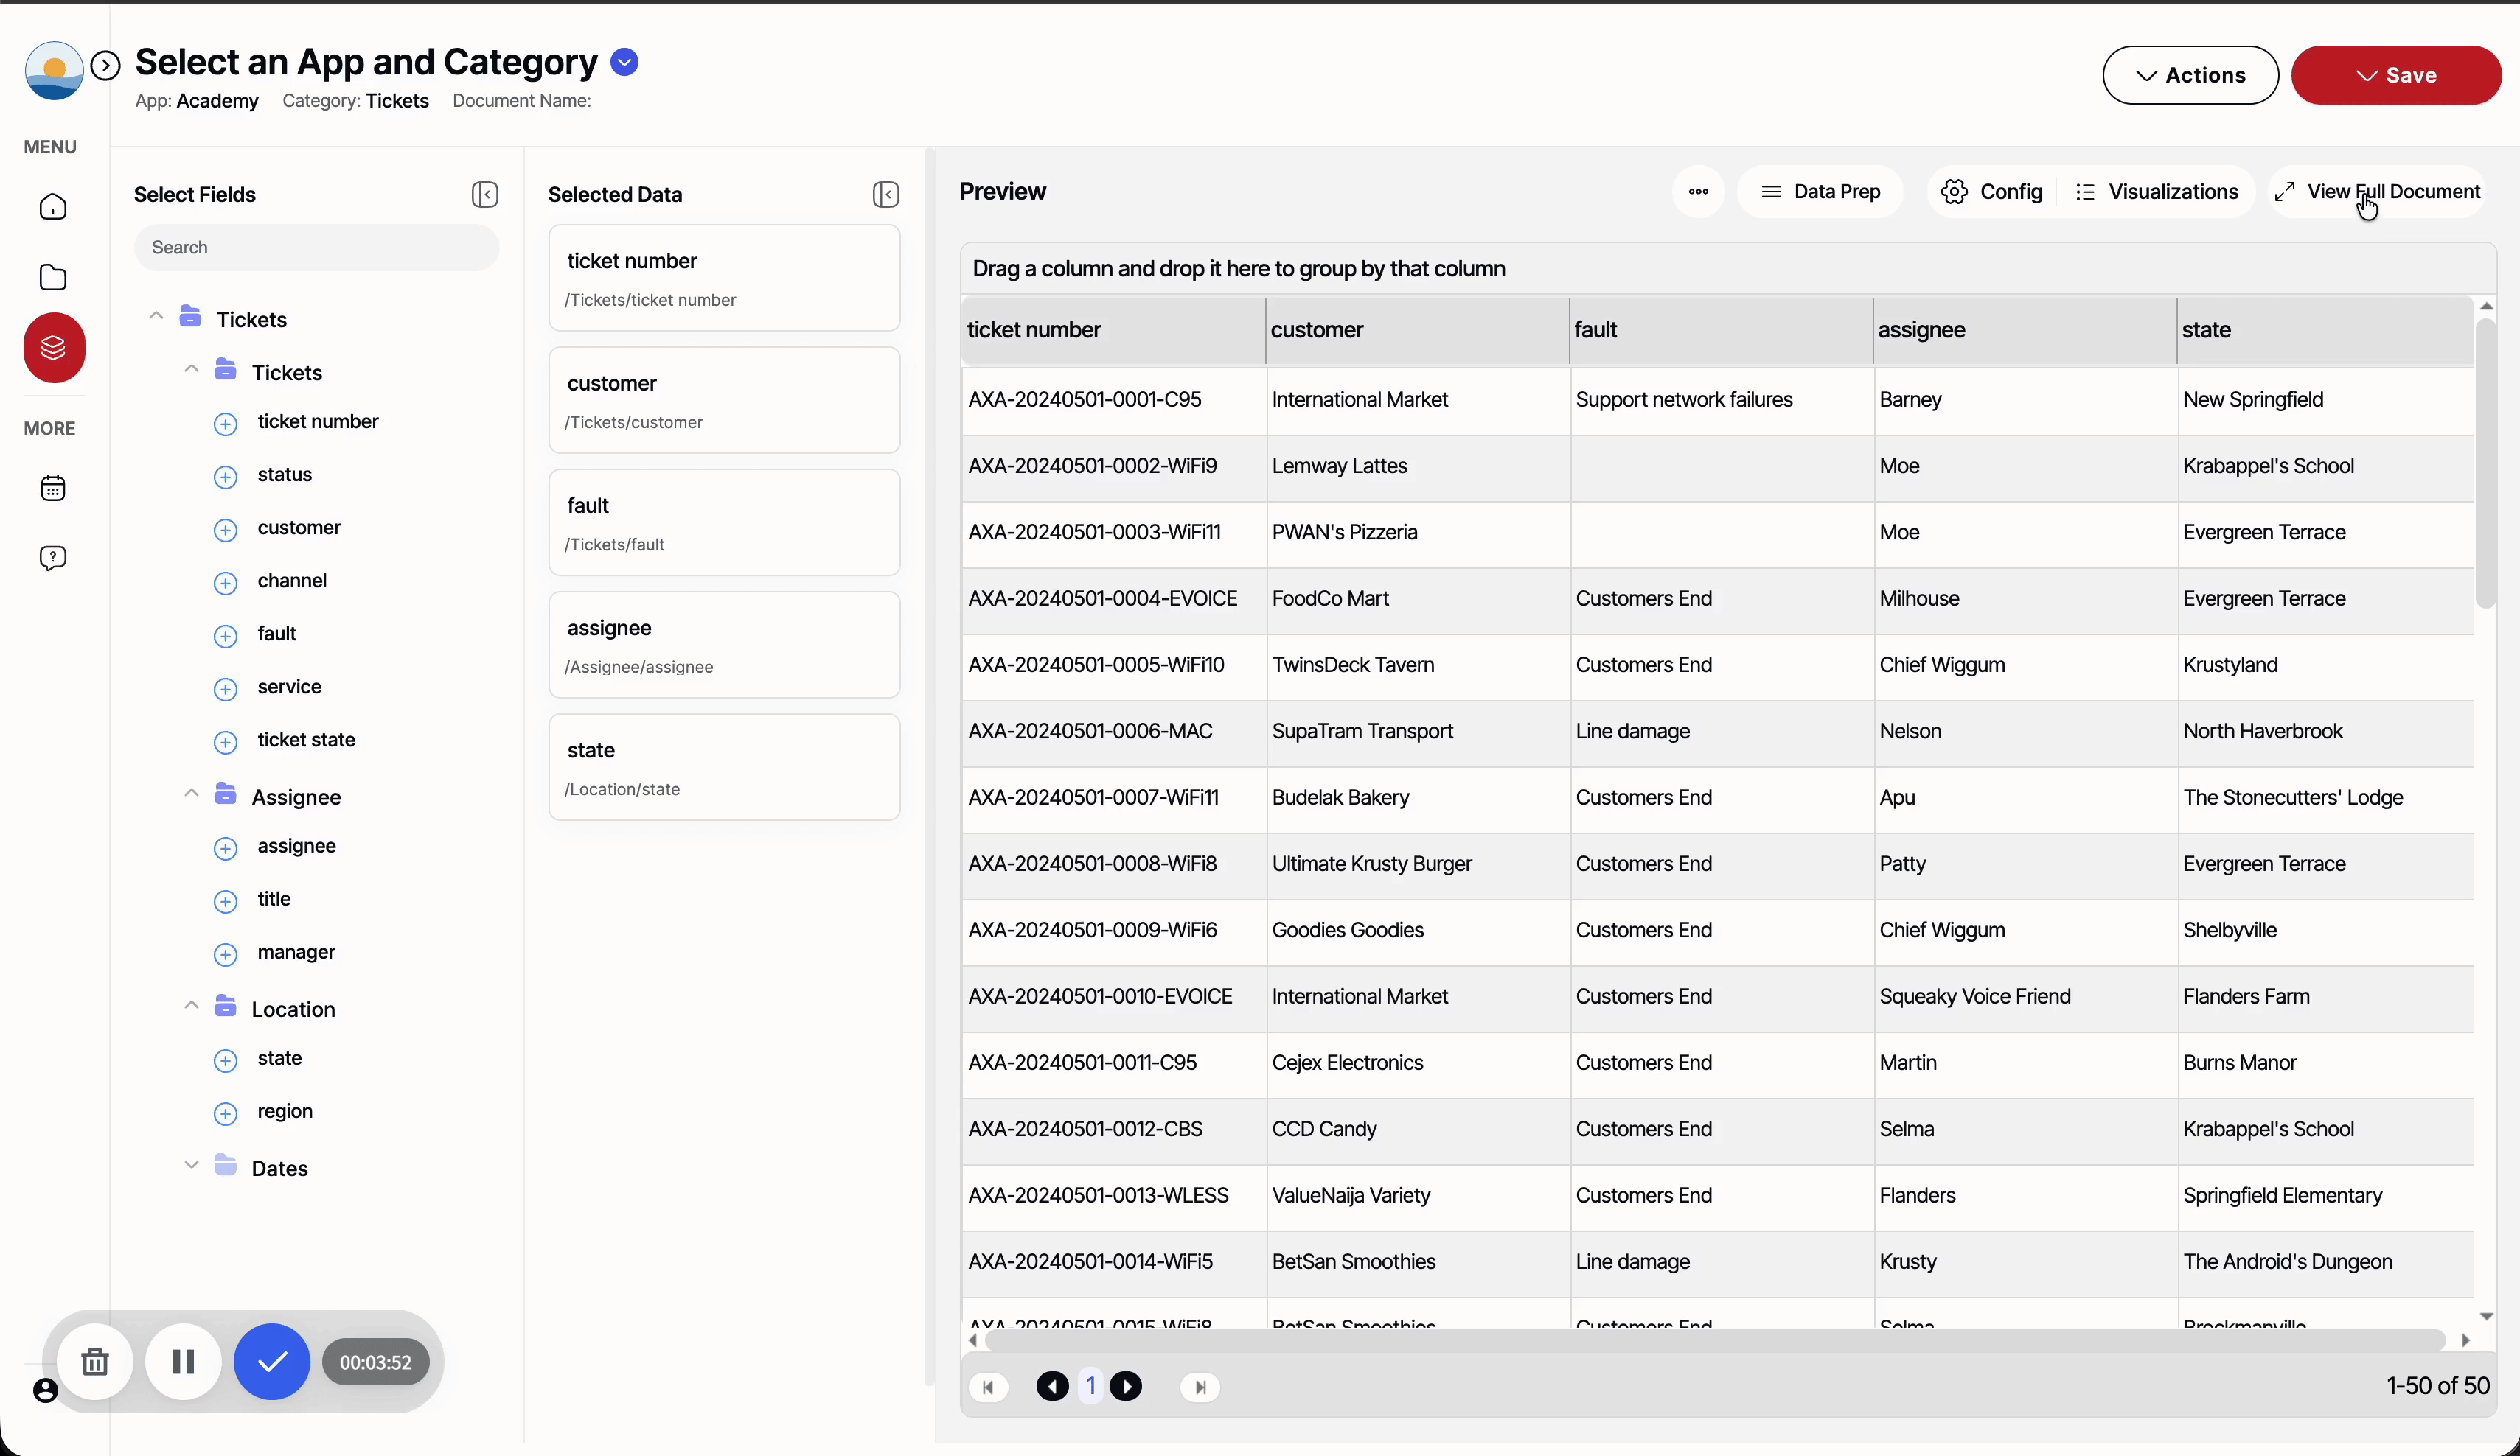Open the help chat bubble icon
The width and height of the screenshot is (2520, 1456).
pyautogui.click(x=53, y=558)
